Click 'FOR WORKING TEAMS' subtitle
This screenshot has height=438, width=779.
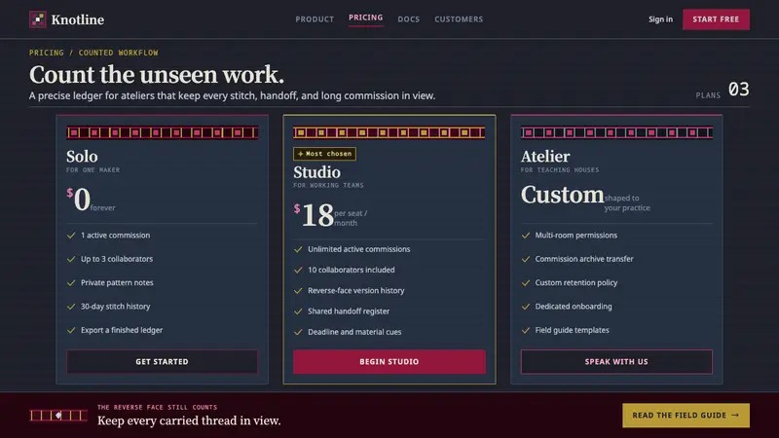(328, 185)
